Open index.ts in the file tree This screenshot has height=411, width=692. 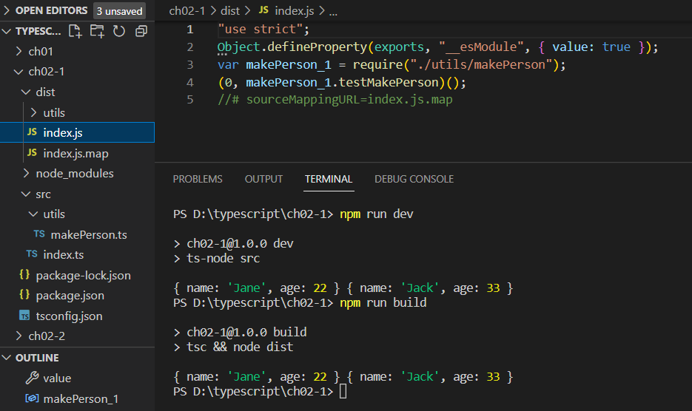(x=77, y=254)
